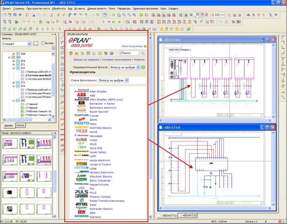Click the home icon in EPLAN Data Portal

[x=71, y=53]
